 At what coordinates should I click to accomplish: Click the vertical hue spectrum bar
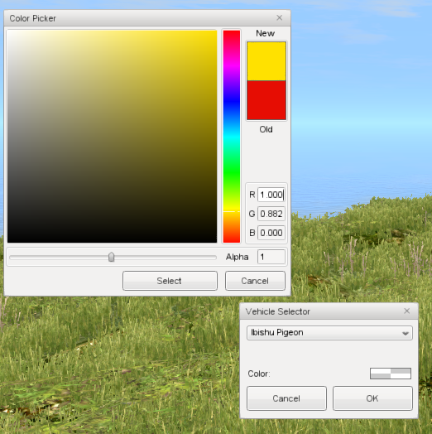click(x=232, y=137)
